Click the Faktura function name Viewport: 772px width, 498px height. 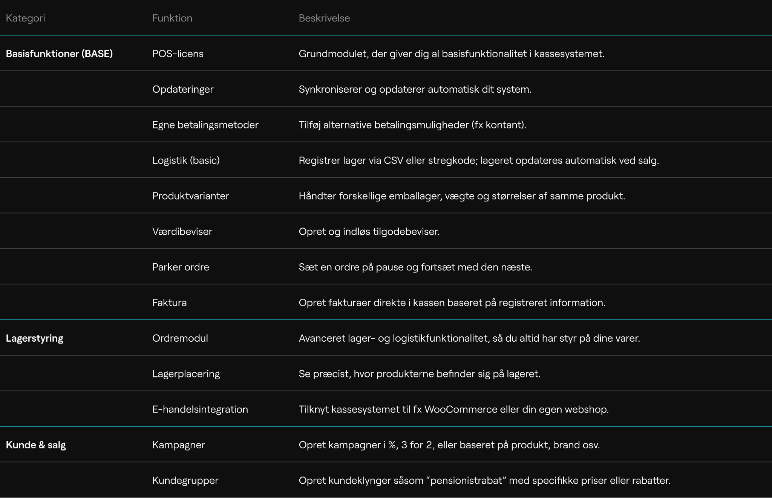click(169, 302)
